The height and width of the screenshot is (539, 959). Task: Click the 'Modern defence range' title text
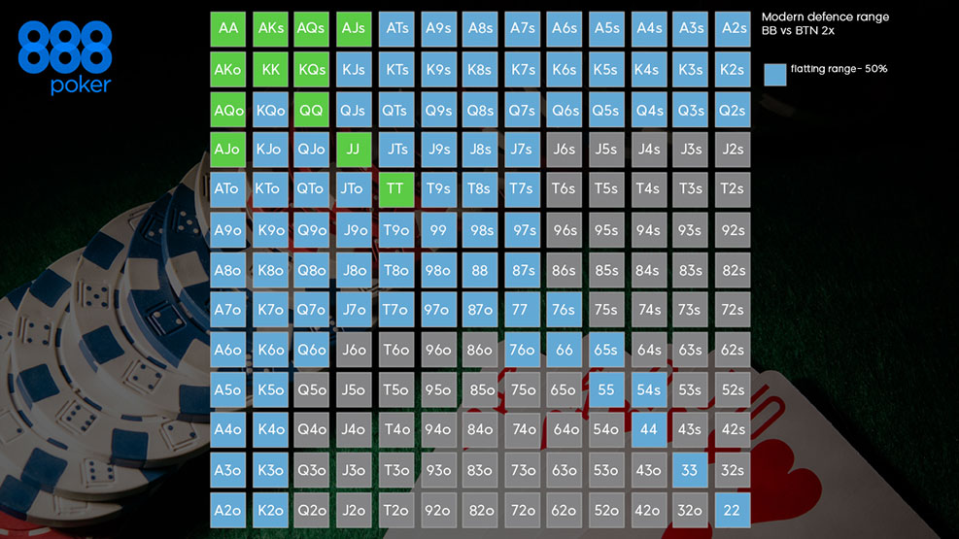[825, 17]
